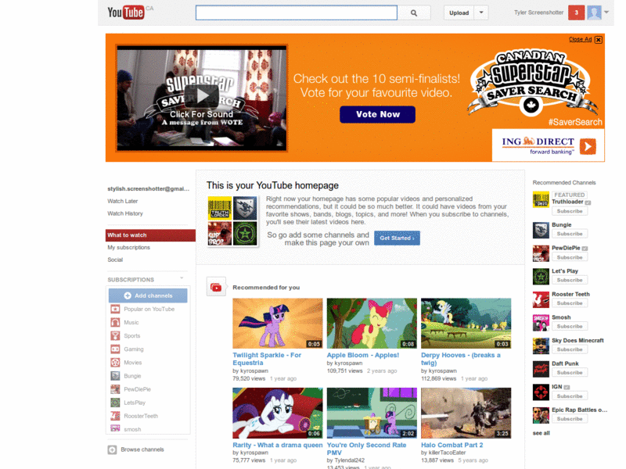
Task: Subscribe to Bungie
Action: point(570,234)
